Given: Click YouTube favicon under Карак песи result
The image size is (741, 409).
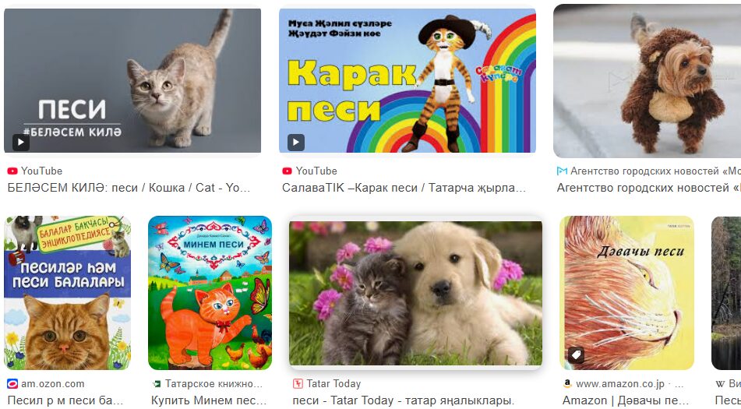Looking at the screenshot, I should pos(287,171).
